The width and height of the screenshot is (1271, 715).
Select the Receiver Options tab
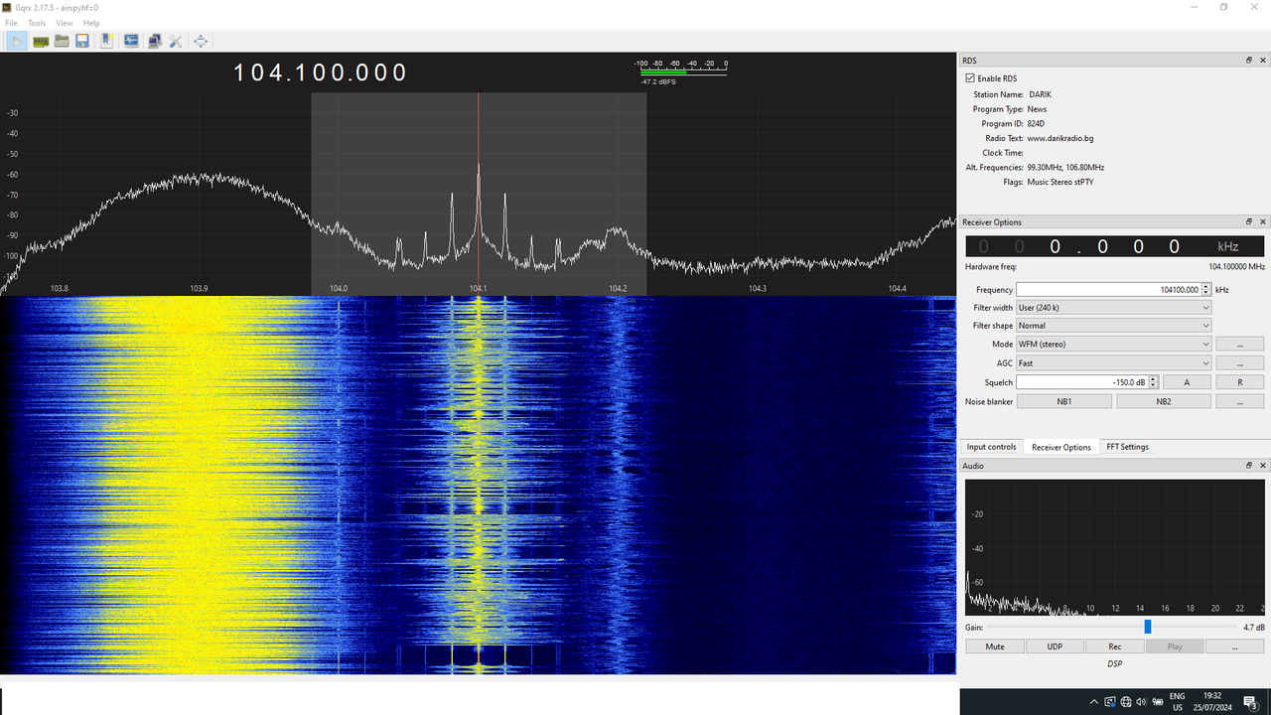1061,447
